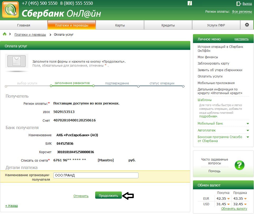Click bank name АКБ «РосЕвроБанк» (АО)
The image size is (254, 214).
(x=77, y=135)
